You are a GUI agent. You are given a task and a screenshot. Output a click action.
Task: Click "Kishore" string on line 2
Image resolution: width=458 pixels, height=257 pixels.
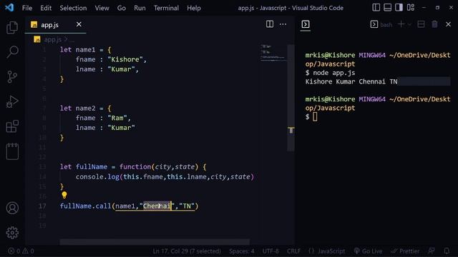(x=125, y=59)
